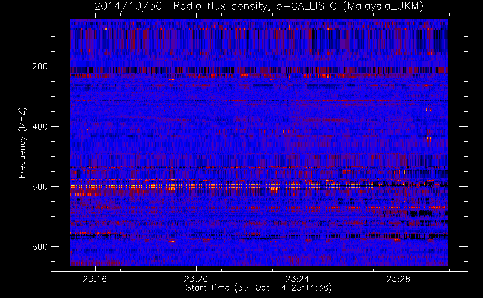Click the 'Frequency (MHZ)' axis label
483x298 pixels.
point(22,143)
